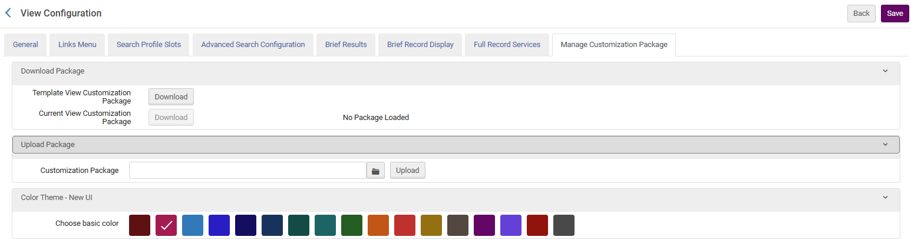Select the orange basic color swatch
This screenshot has width=911, height=250.
(378, 225)
